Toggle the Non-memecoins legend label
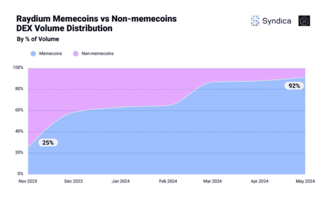324x197 pixels. point(97,53)
